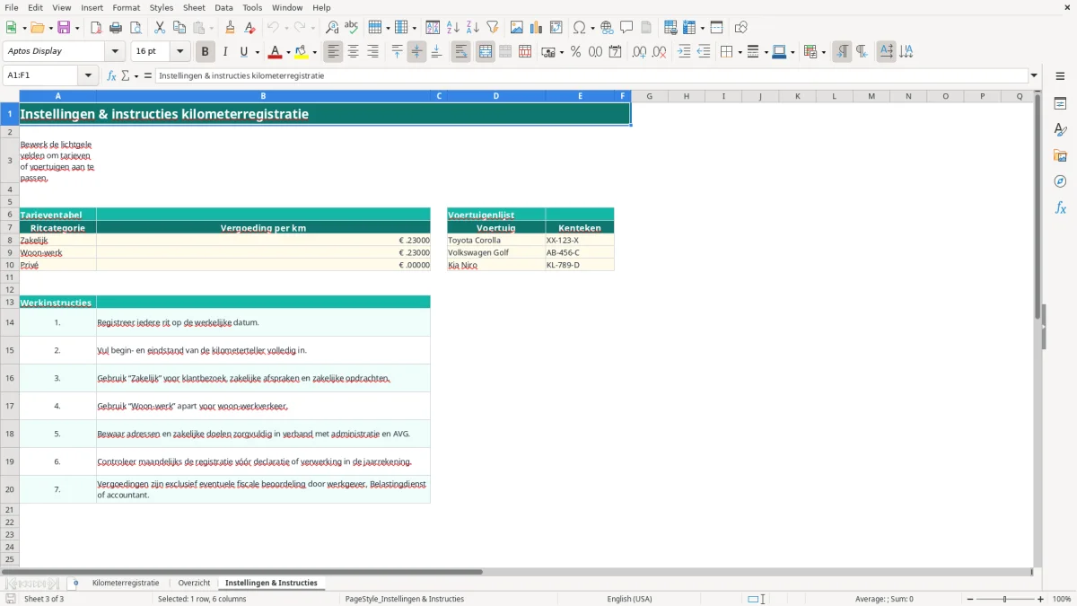The height and width of the screenshot is (606, 1077).
Task: Open Select Function sigma dropdown arrow
Action: 136,75
